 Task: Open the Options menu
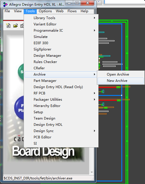tap(45, 11)
